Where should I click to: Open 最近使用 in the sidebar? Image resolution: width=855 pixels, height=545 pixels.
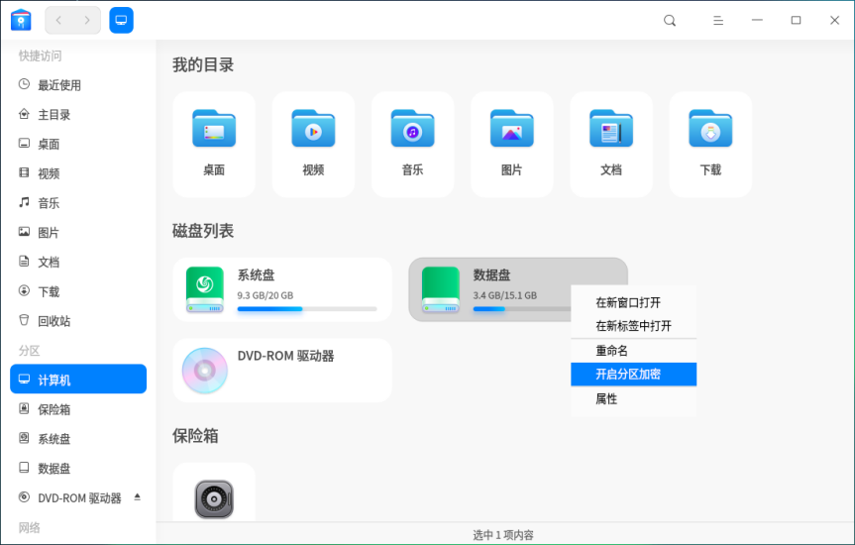coord(78,85)
